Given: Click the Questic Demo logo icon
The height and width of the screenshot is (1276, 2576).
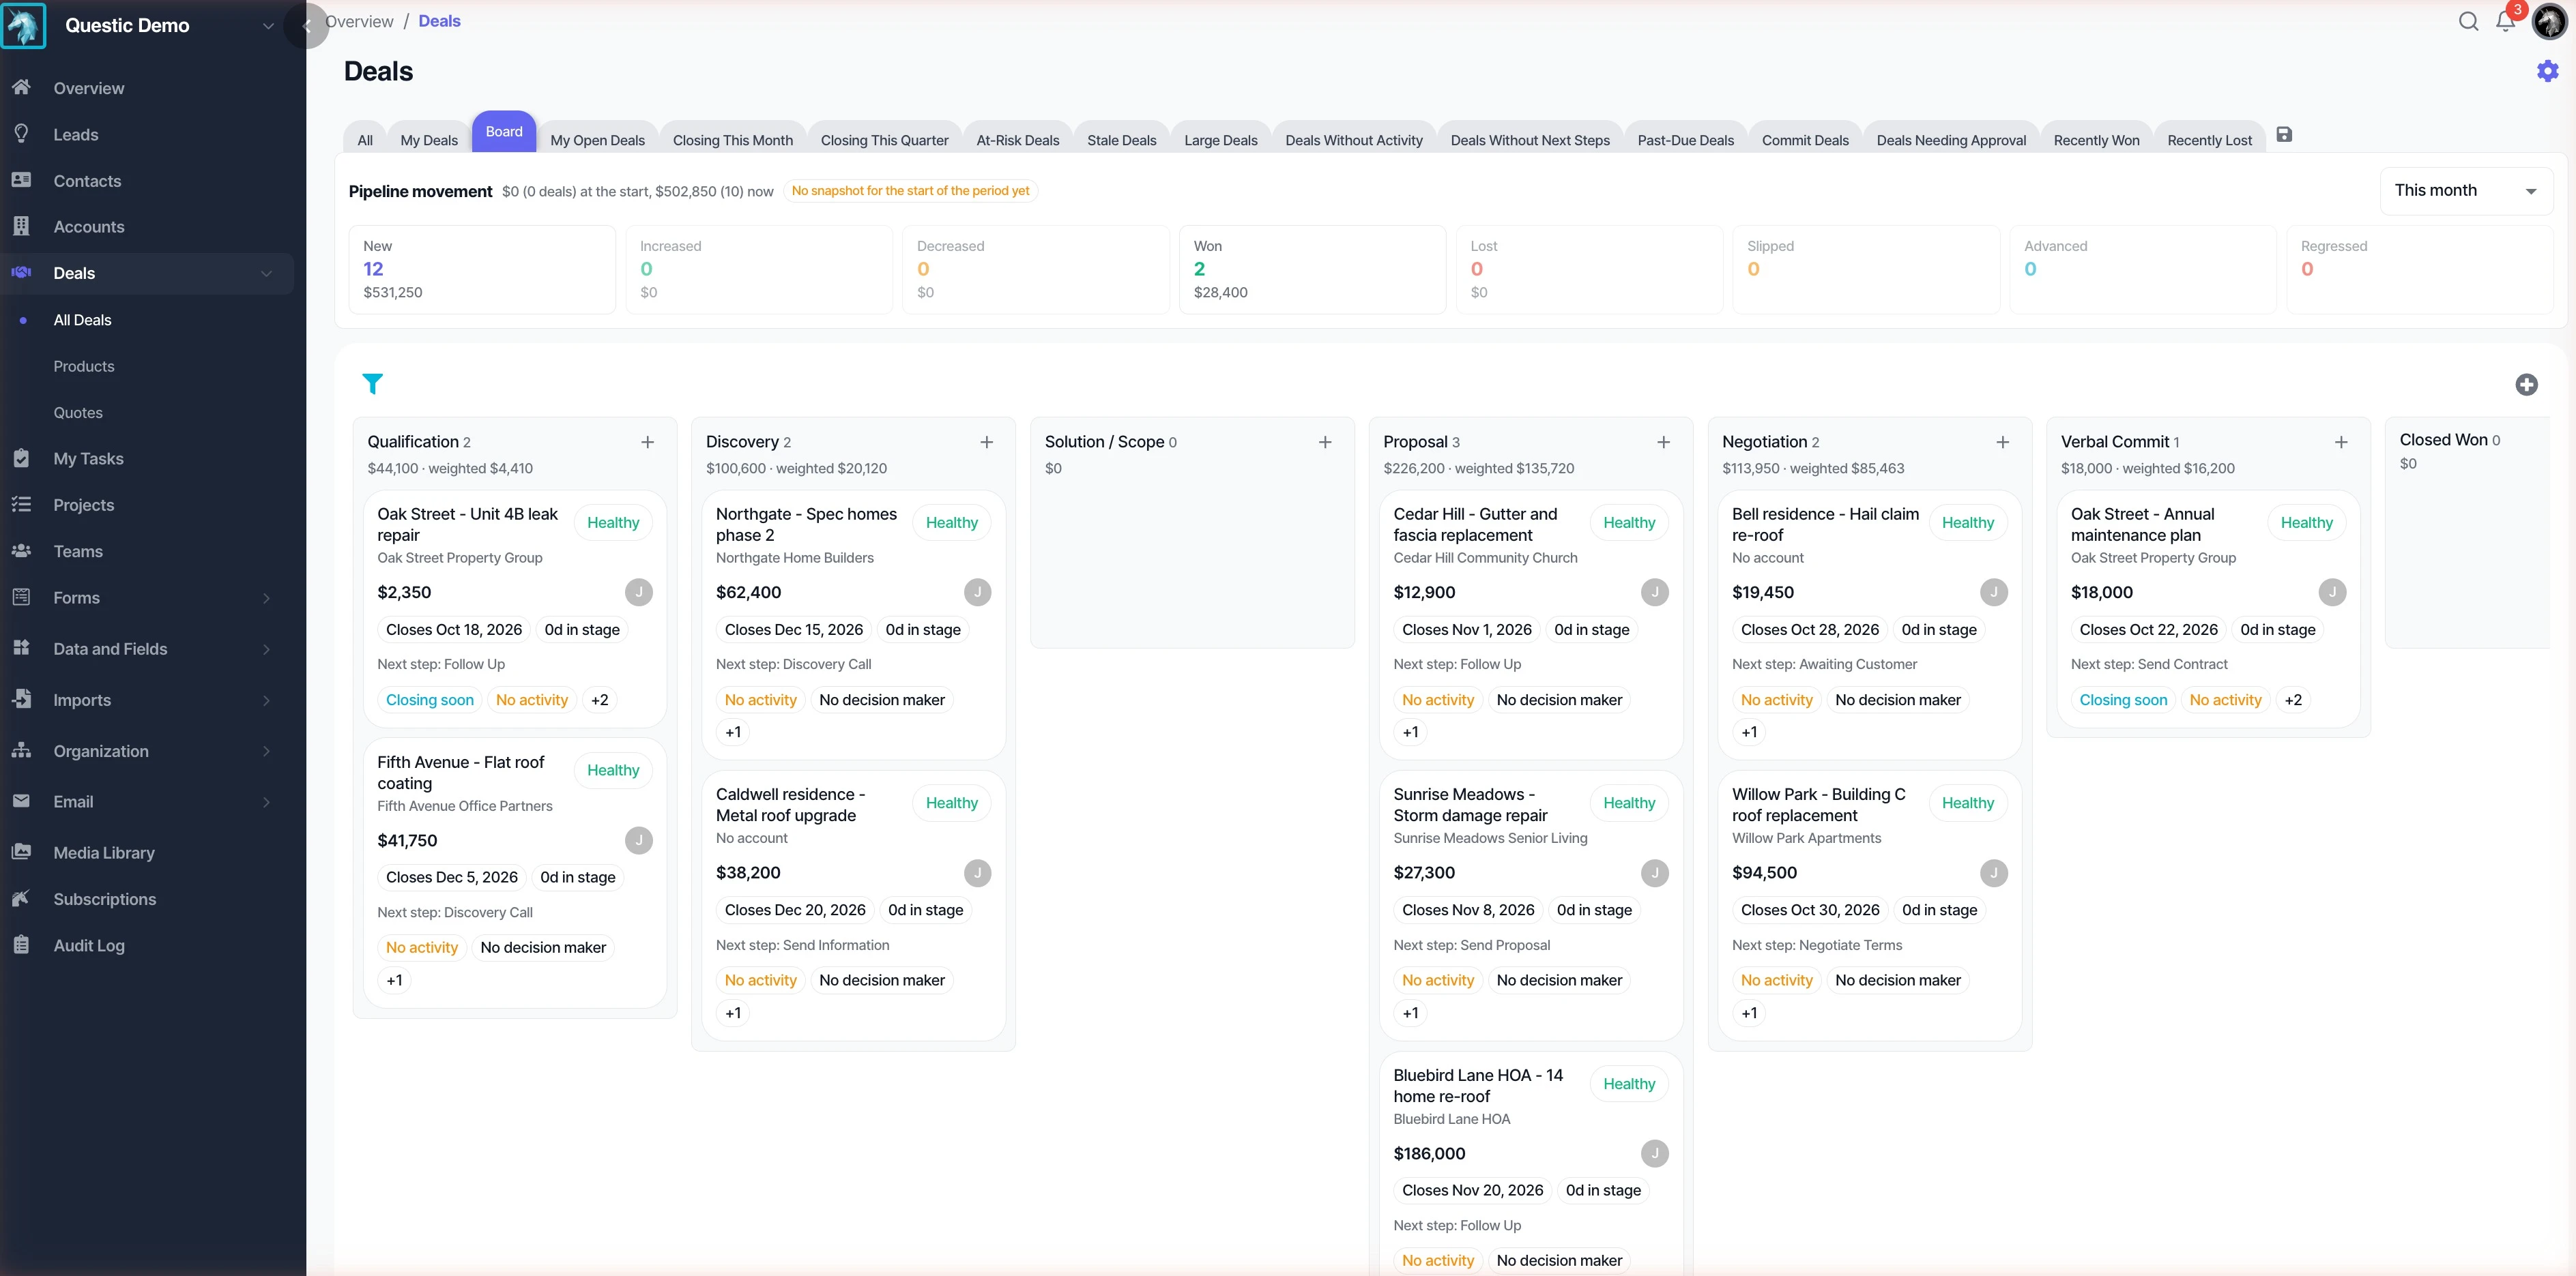Looking at the screenshot, I should point(23,25).
